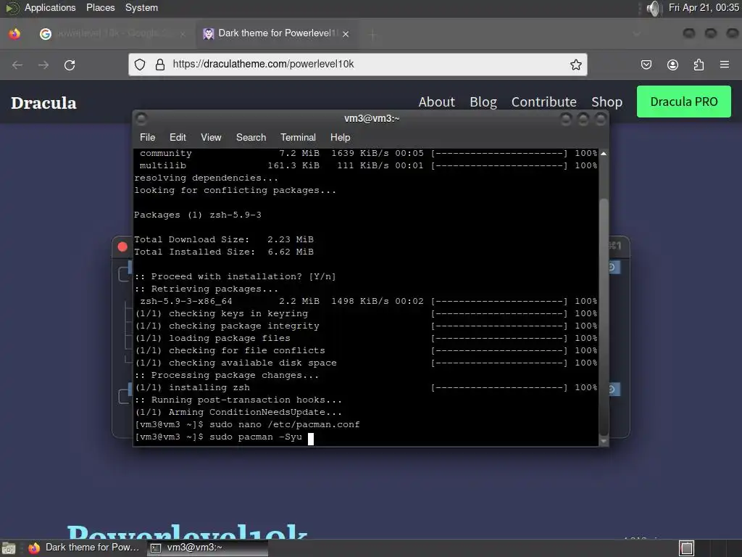Click the Dracula logo link
The height and width of the screenshot is (557, 742).
click(43, 103)
